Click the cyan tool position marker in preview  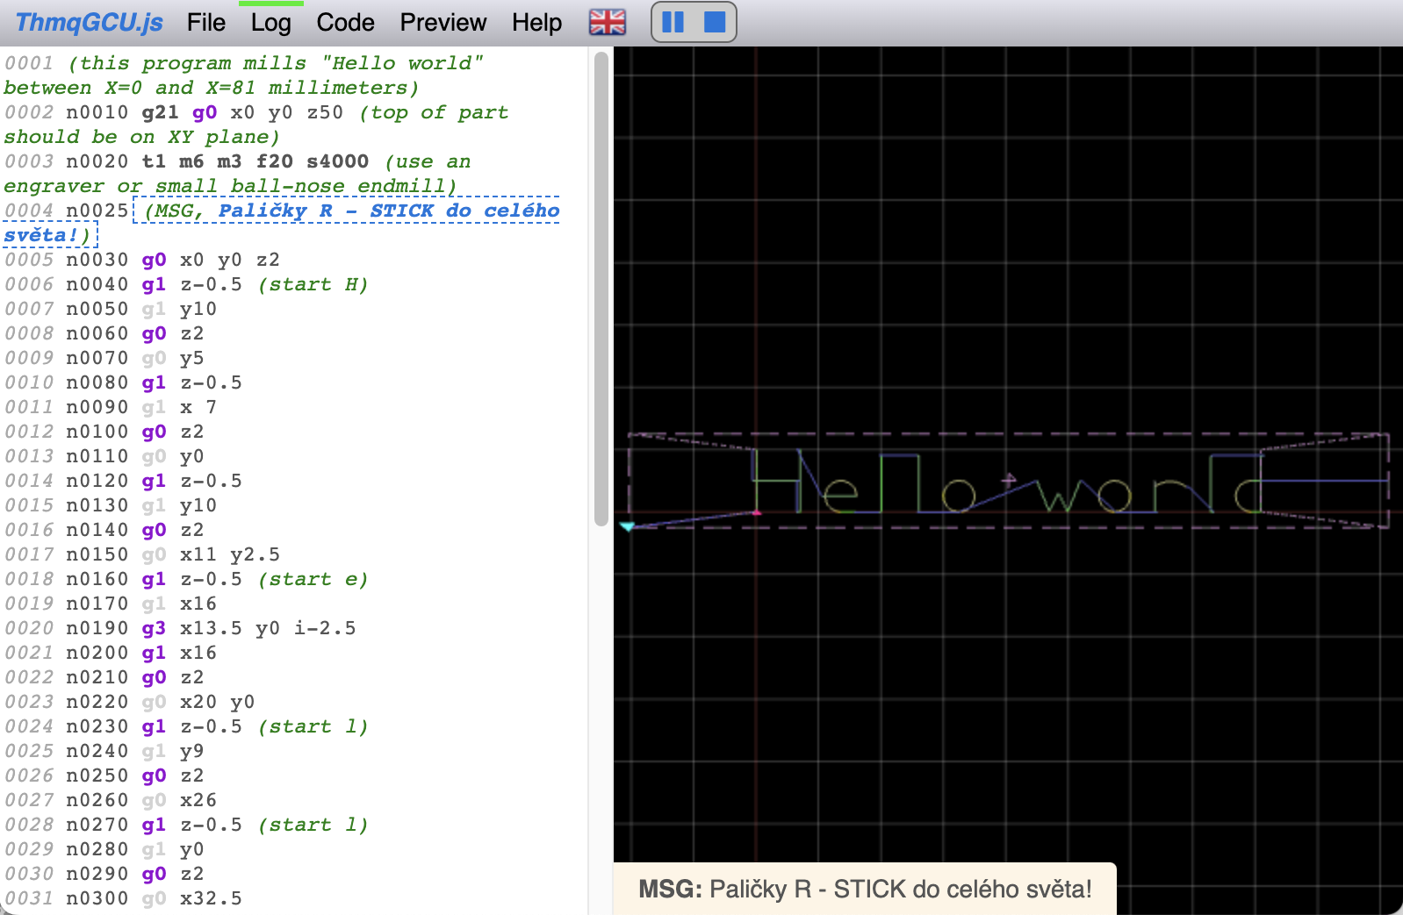627,526
